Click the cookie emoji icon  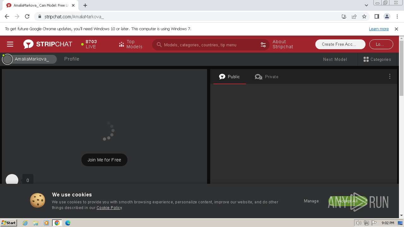coord(38,201)
